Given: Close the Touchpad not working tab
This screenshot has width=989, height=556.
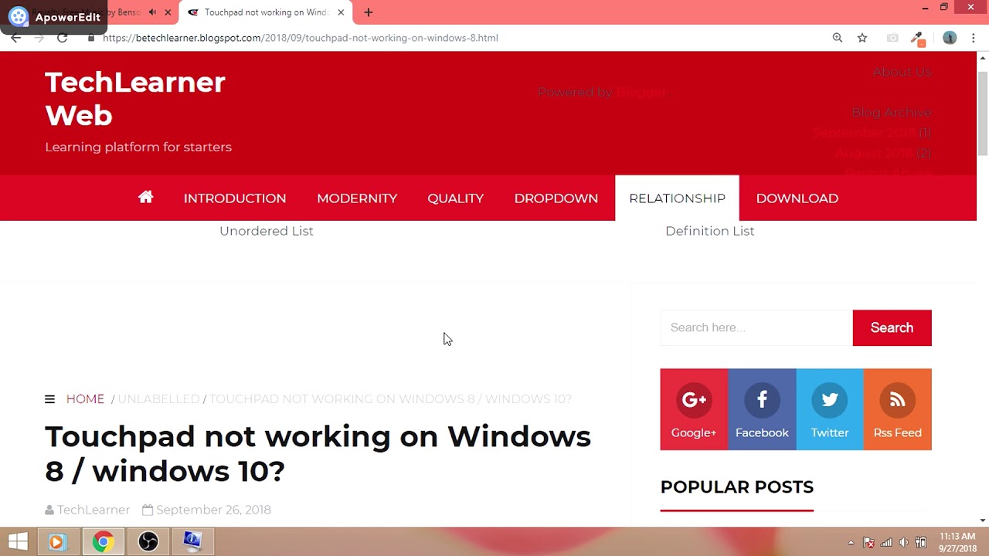Looking at the screenshot, I should pos(341,12).
